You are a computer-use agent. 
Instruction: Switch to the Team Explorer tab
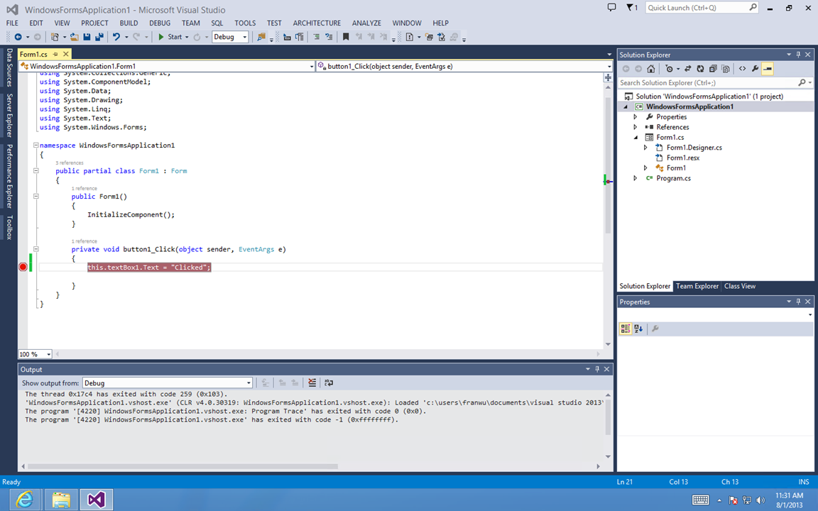coord(697,286)
